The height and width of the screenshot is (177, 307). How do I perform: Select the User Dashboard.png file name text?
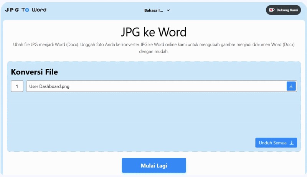tap(50, 86)
